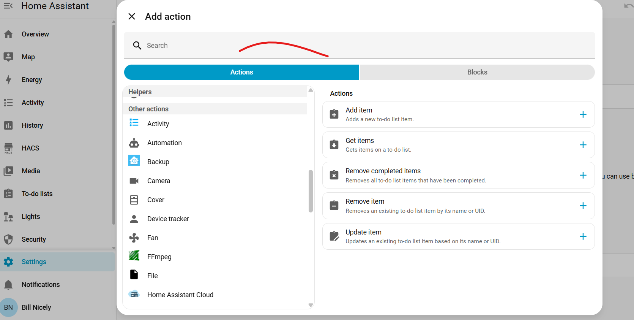This screenshot has height=320, width=634.
Task: Switch to the Blocks tab
Action: pos(477,72)
